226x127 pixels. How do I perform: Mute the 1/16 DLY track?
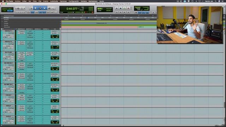point(13,97)
